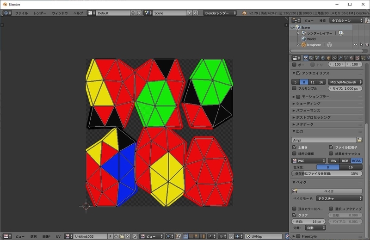Image resolution: width=370 pixels, height=240 pixels.
Task: Open the Texture properties tab (checker icon)
Action: click(x=357, y=58)
